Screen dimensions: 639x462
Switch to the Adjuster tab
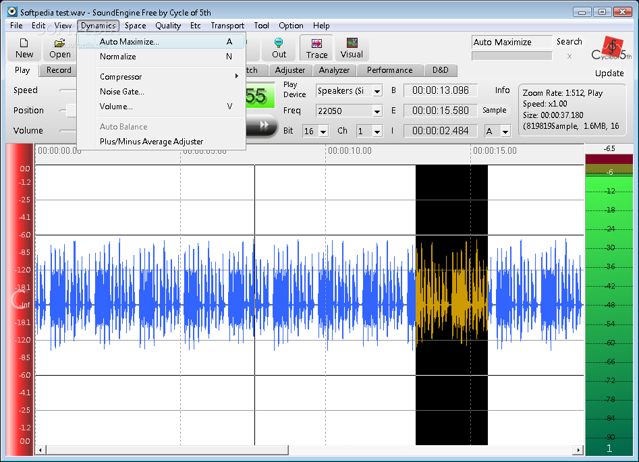pyautogui.click(x=289, y=70)
